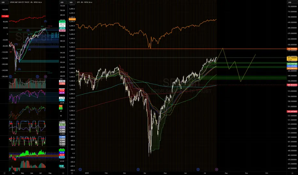Click the red 56.66 indicator value label
This screenshot has height=175, width=298.
coord(62,155)
